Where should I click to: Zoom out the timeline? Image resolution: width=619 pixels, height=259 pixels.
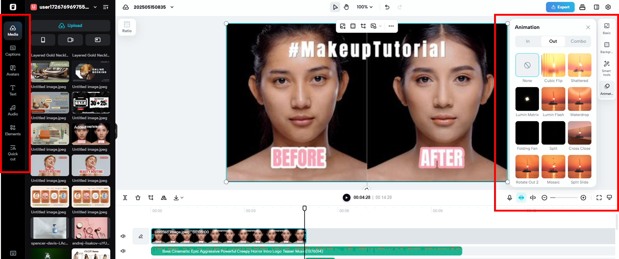pos(544,198)
